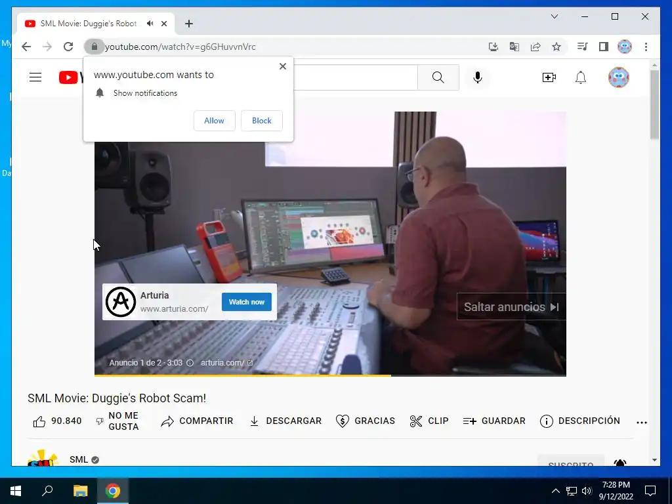Reload the YouTube page
Screen dimensions: 672x504
68,47
